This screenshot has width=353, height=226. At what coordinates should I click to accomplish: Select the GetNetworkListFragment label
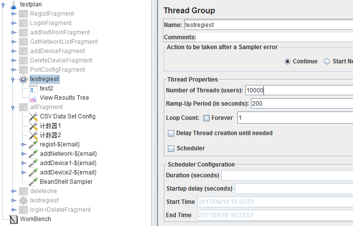tap(64, 42)
